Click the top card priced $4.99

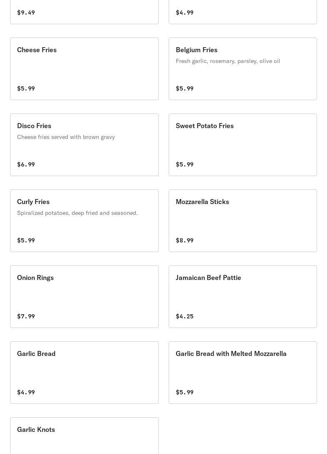click(x=242, y=12)
